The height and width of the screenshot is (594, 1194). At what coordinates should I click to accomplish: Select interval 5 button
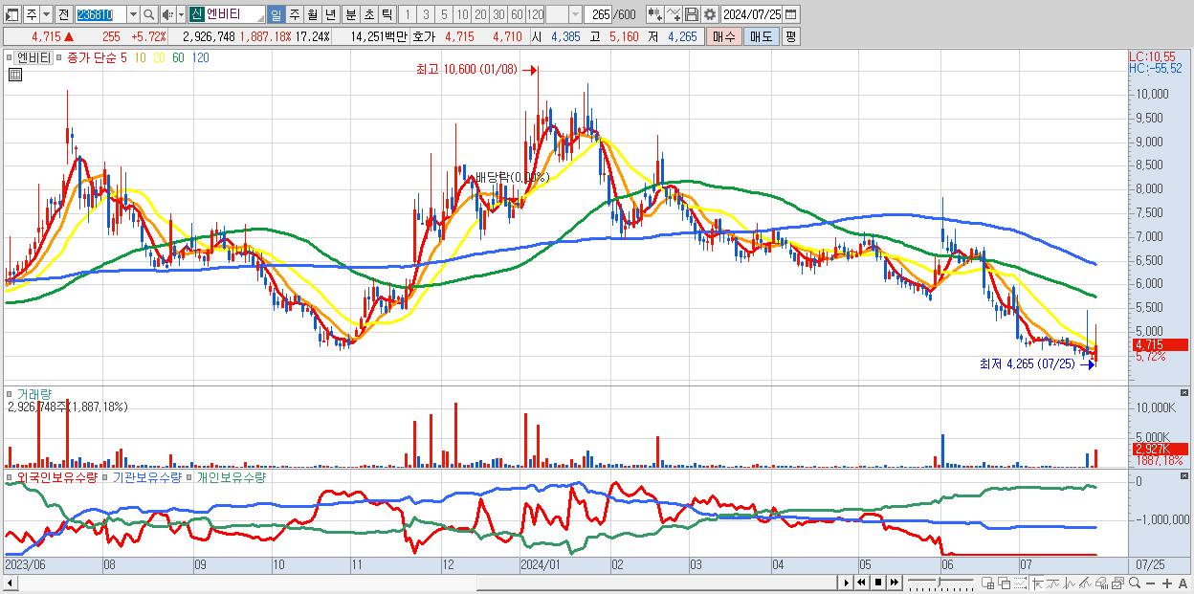click(x=444, y=14)
